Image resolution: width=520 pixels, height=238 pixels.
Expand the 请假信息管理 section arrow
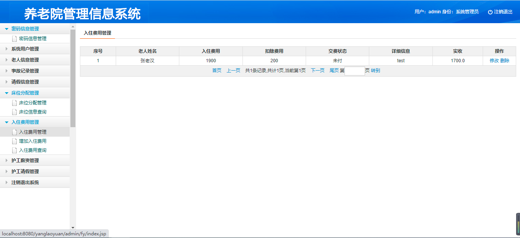click(x=6, y=82)
